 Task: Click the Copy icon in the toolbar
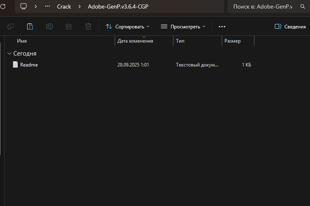coord(11,26)
